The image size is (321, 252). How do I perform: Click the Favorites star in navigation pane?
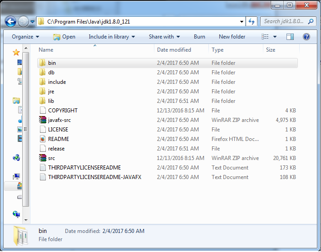pos(16,52)
